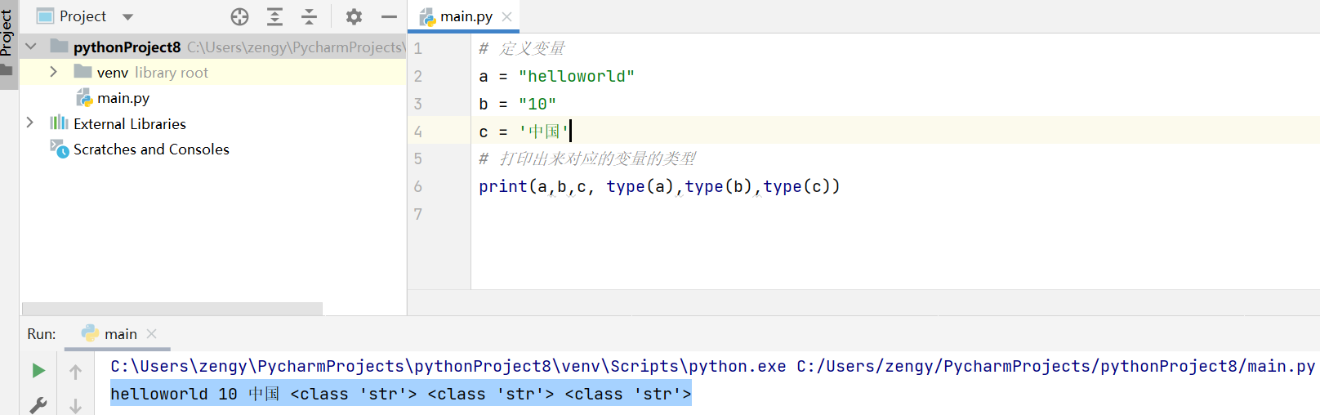Click the Project panel horizontal scrollbar

pos(172,309)
